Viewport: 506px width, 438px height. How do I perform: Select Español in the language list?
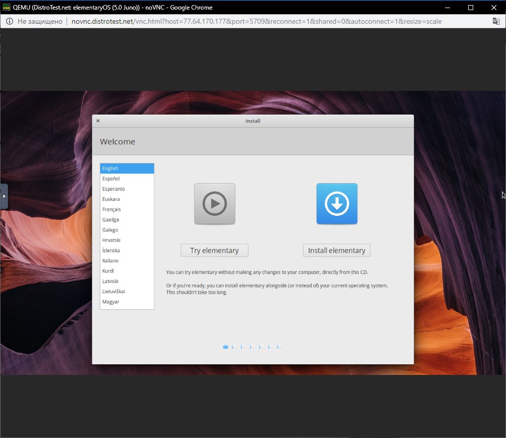point(127,179)
